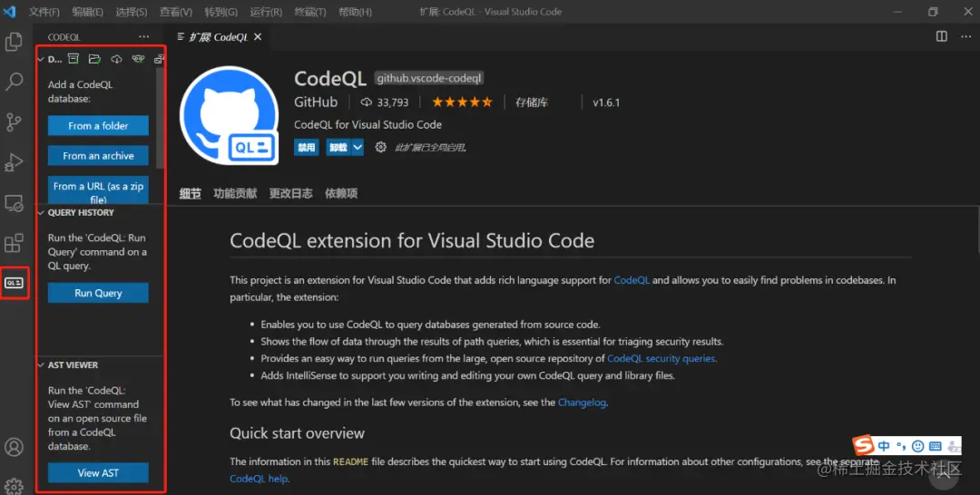Viewport: 980px width, 495px height.
Task: Collapse the Databases section
Action: pyautogui.click(x=41, y=59)
